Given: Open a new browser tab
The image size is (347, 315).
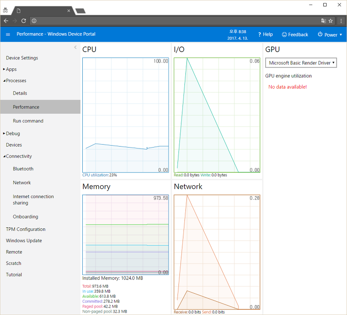Looking at the screenshot, I should pyautogui.click(x=80, y=11).
